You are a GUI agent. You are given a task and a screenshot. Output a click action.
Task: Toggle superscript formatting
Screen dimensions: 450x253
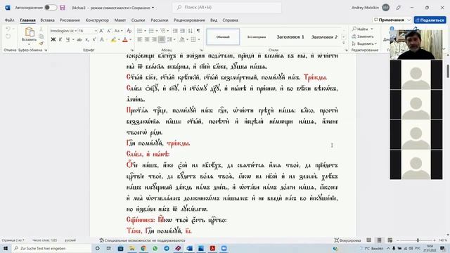94,39
